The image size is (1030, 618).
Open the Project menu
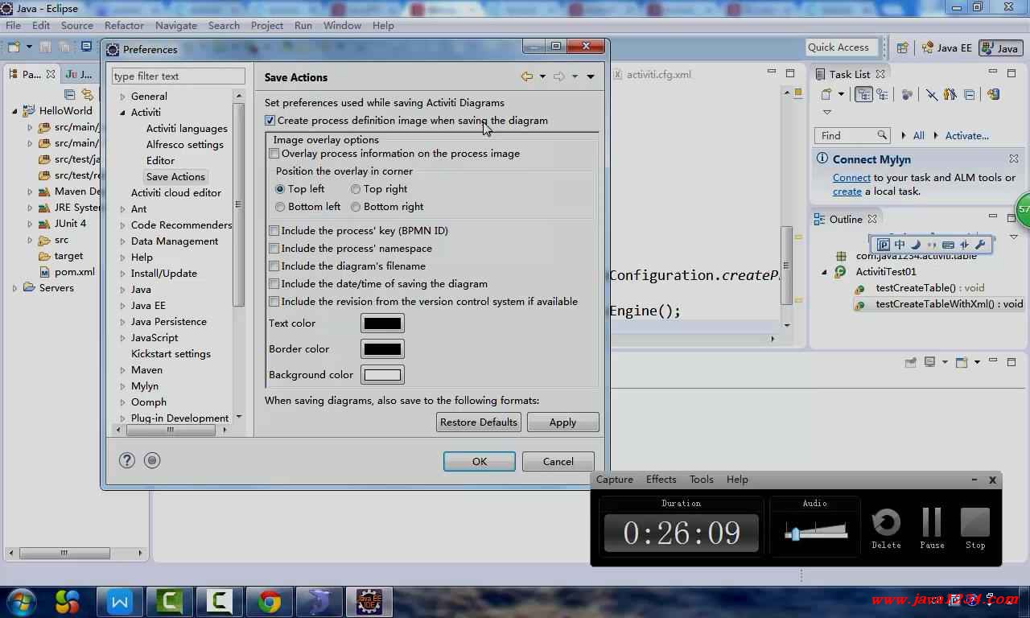click(x=267, y=26)
